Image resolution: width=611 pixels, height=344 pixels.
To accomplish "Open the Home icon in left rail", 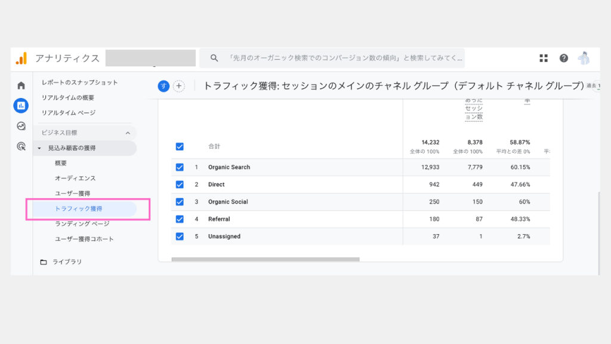I will coord(21,86).
